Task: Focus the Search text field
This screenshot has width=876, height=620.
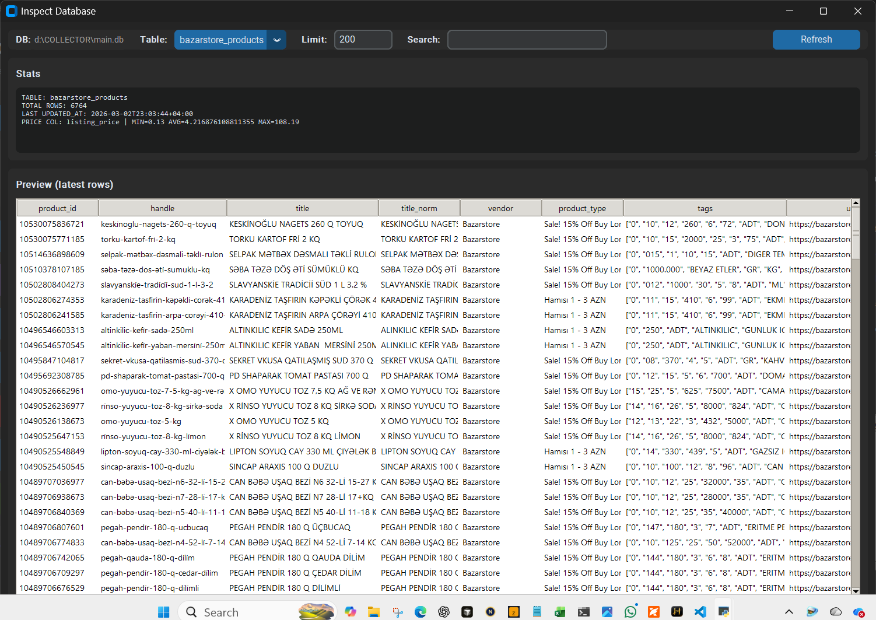Action: (527, 40)
